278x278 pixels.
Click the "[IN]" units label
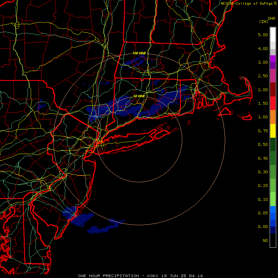pyautogui.click(x=263, y=22)
